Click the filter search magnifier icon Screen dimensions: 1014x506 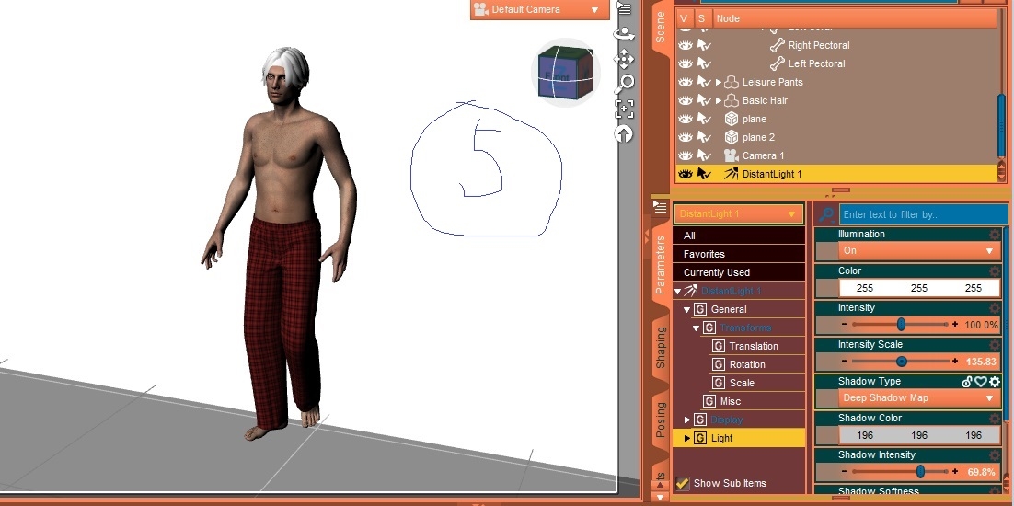pos(825,214)
